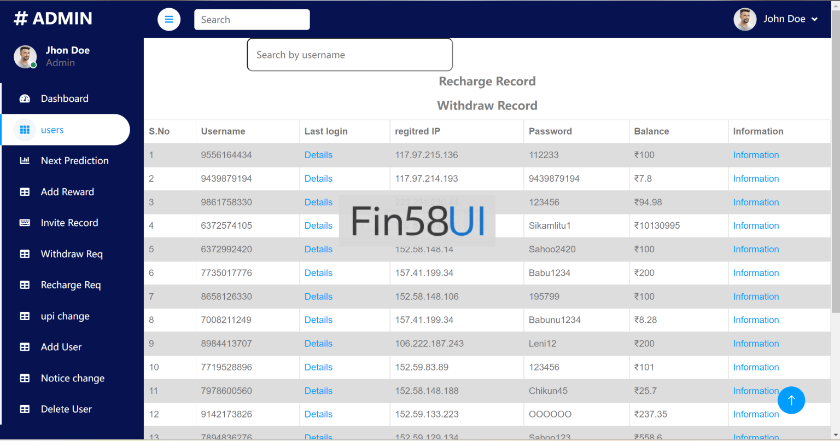The image size is (840, 441).
Task: Go to upi change page
Action: pyautogui.click(x=65, y=316)
